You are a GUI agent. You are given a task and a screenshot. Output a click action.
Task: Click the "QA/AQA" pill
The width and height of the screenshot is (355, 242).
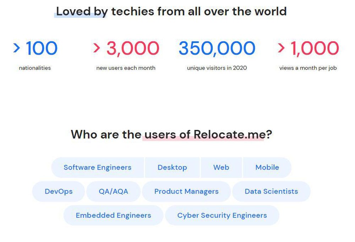click(x=113, y=191)
